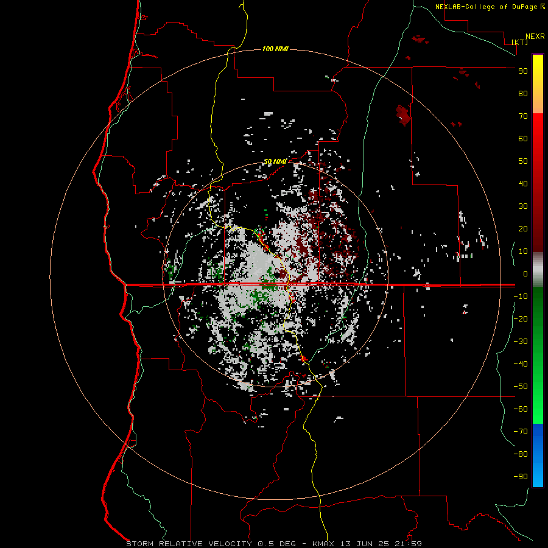
Task: Click the gray zero-velocity segment of the color bar
Action: [x=538, y=270]
